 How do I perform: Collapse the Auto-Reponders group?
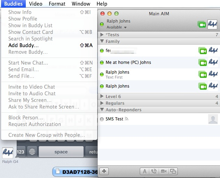(102, 110)
